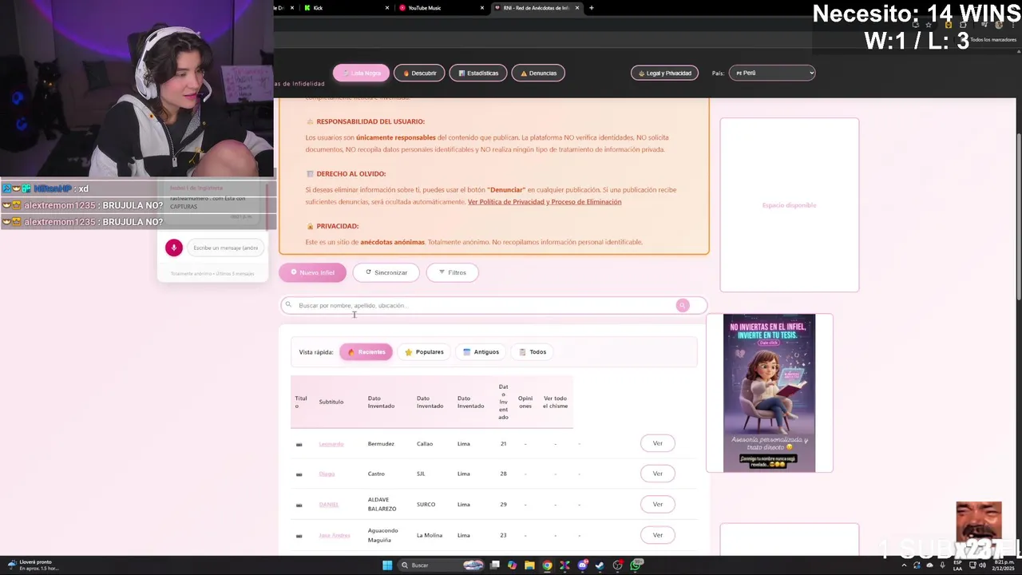Screen dimensions: 1022x575
Task: Click Ver in the Diego row
Action: pos(657,474)
